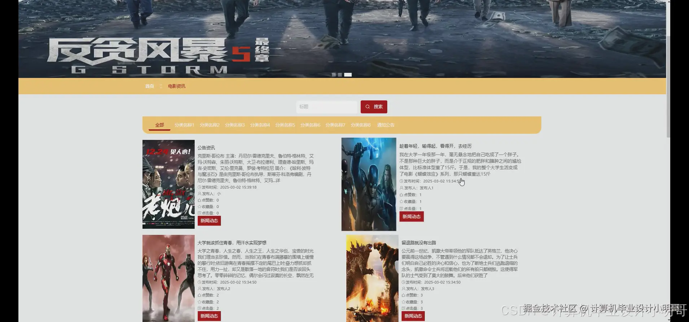Choose the 分类名称6 category tab
Screen dimensions: 689x322
pos(310,125)
